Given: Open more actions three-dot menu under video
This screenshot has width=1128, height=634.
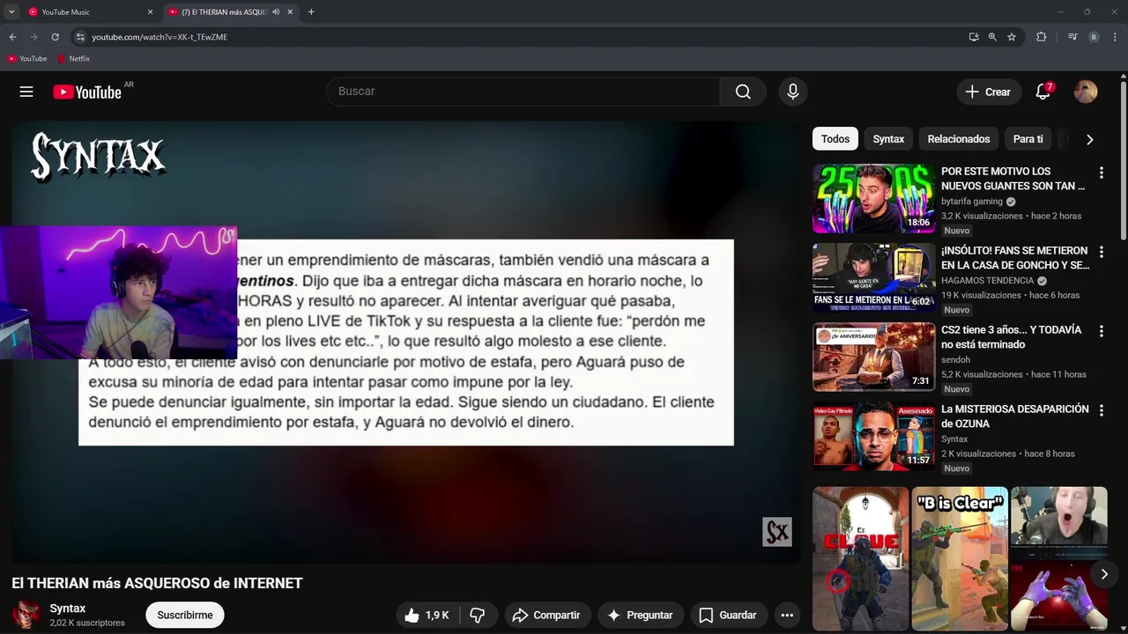Looking at the screenshot, I should (787, 616).
